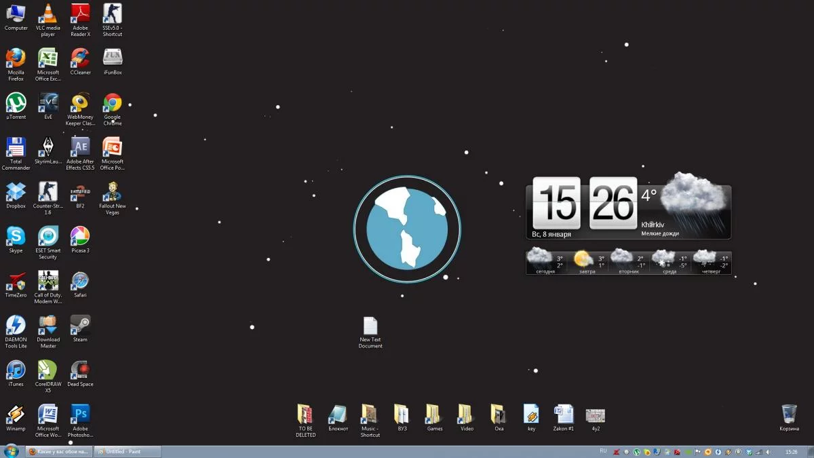
Task: Click the µTorrent system tray icon
Action: [636, 452]
